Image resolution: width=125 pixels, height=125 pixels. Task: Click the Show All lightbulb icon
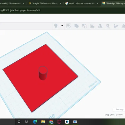tap(56, 26)
